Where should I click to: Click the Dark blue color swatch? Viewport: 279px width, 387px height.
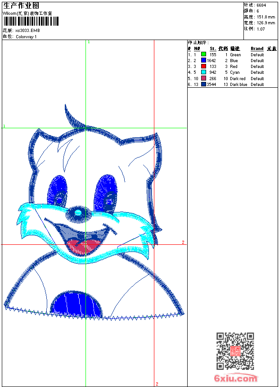[x=203, y=85]
